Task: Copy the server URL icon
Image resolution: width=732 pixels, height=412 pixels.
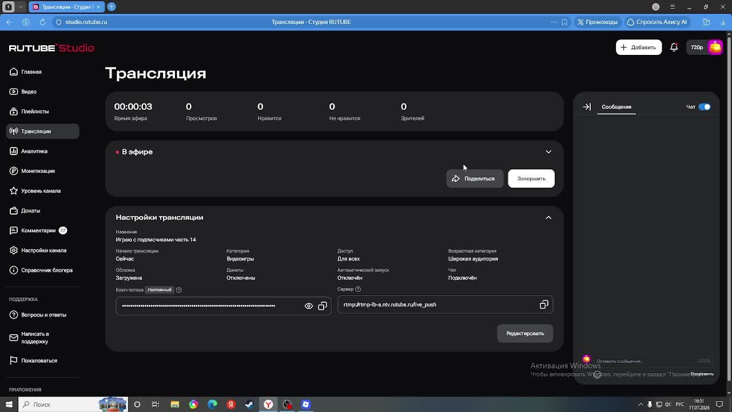Action: pos(544,305)
